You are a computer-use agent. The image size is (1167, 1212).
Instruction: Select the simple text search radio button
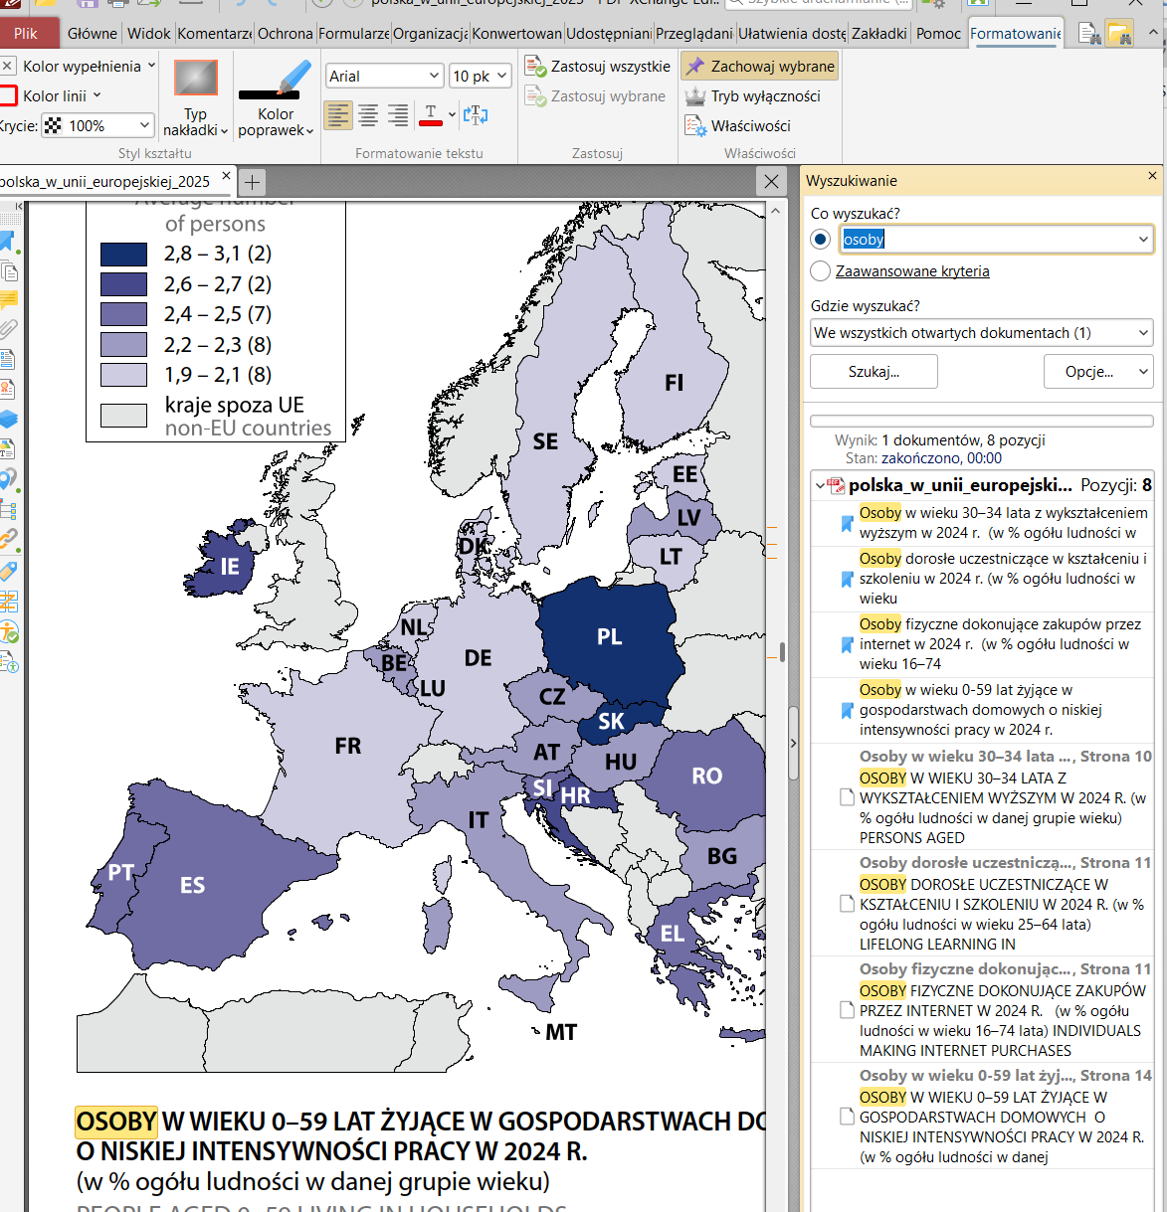[821, 240]
